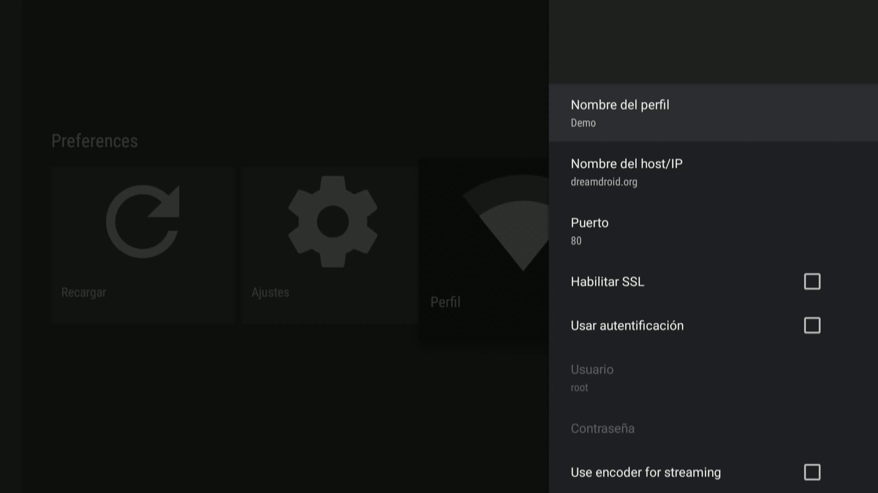Select the Perfil card label

[445, 302]
